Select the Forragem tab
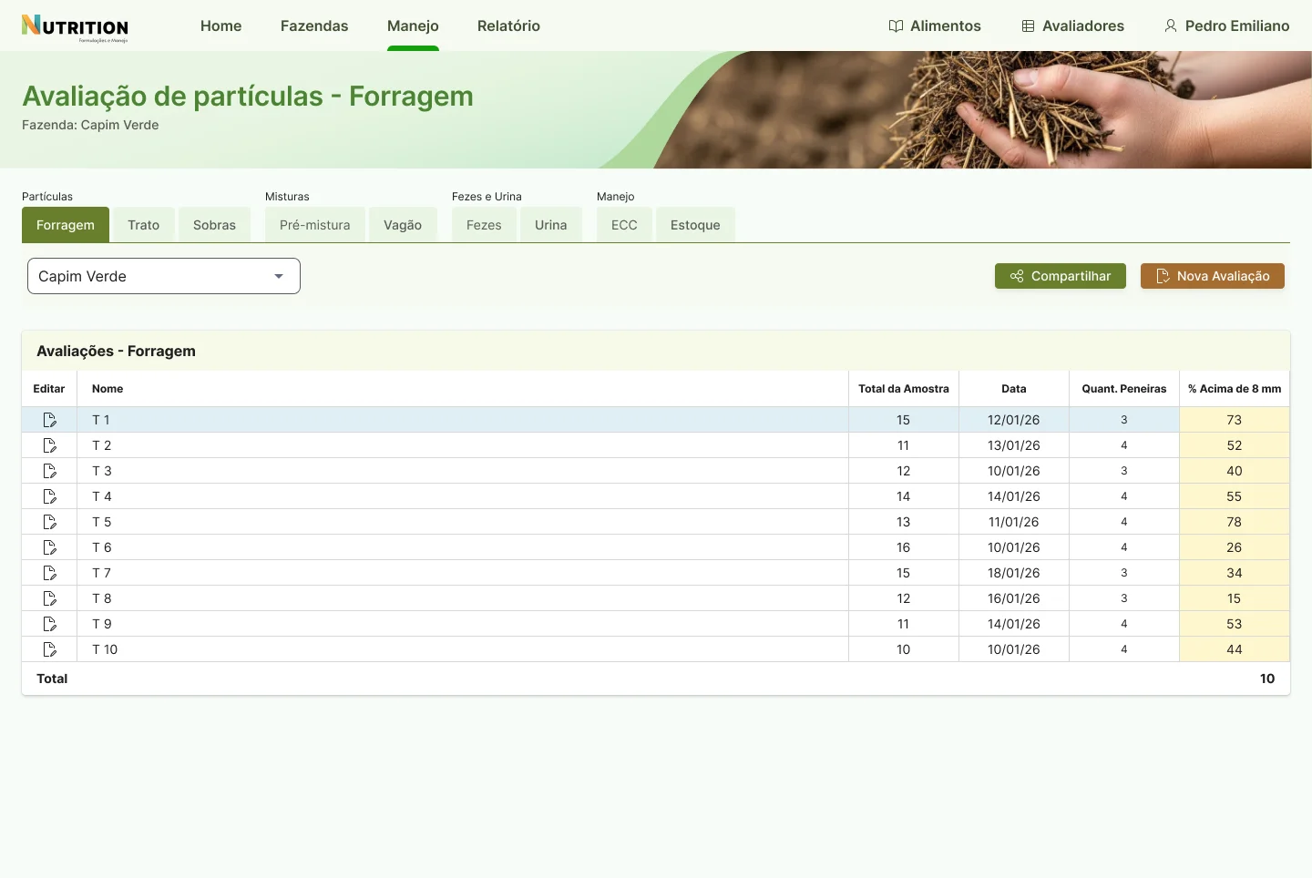1312x878 pixels. click(x=66, y=225)
